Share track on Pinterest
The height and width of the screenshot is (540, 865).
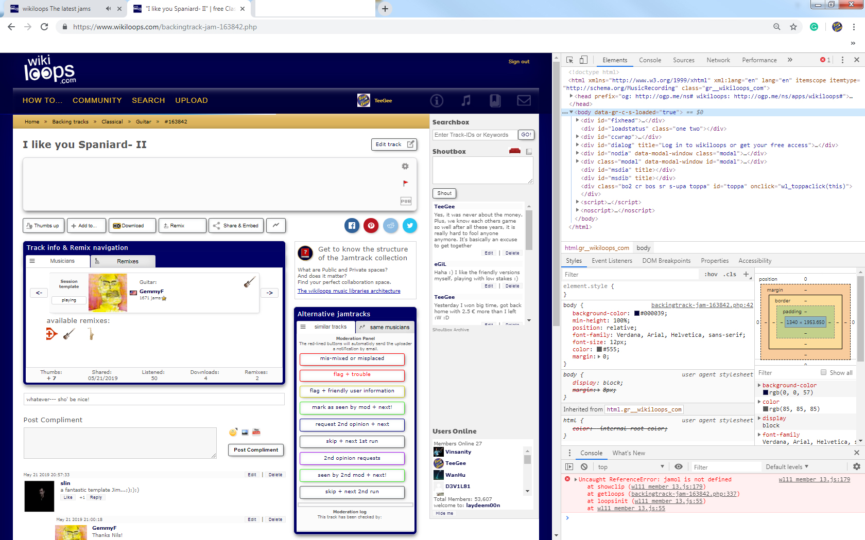point(371,225)
